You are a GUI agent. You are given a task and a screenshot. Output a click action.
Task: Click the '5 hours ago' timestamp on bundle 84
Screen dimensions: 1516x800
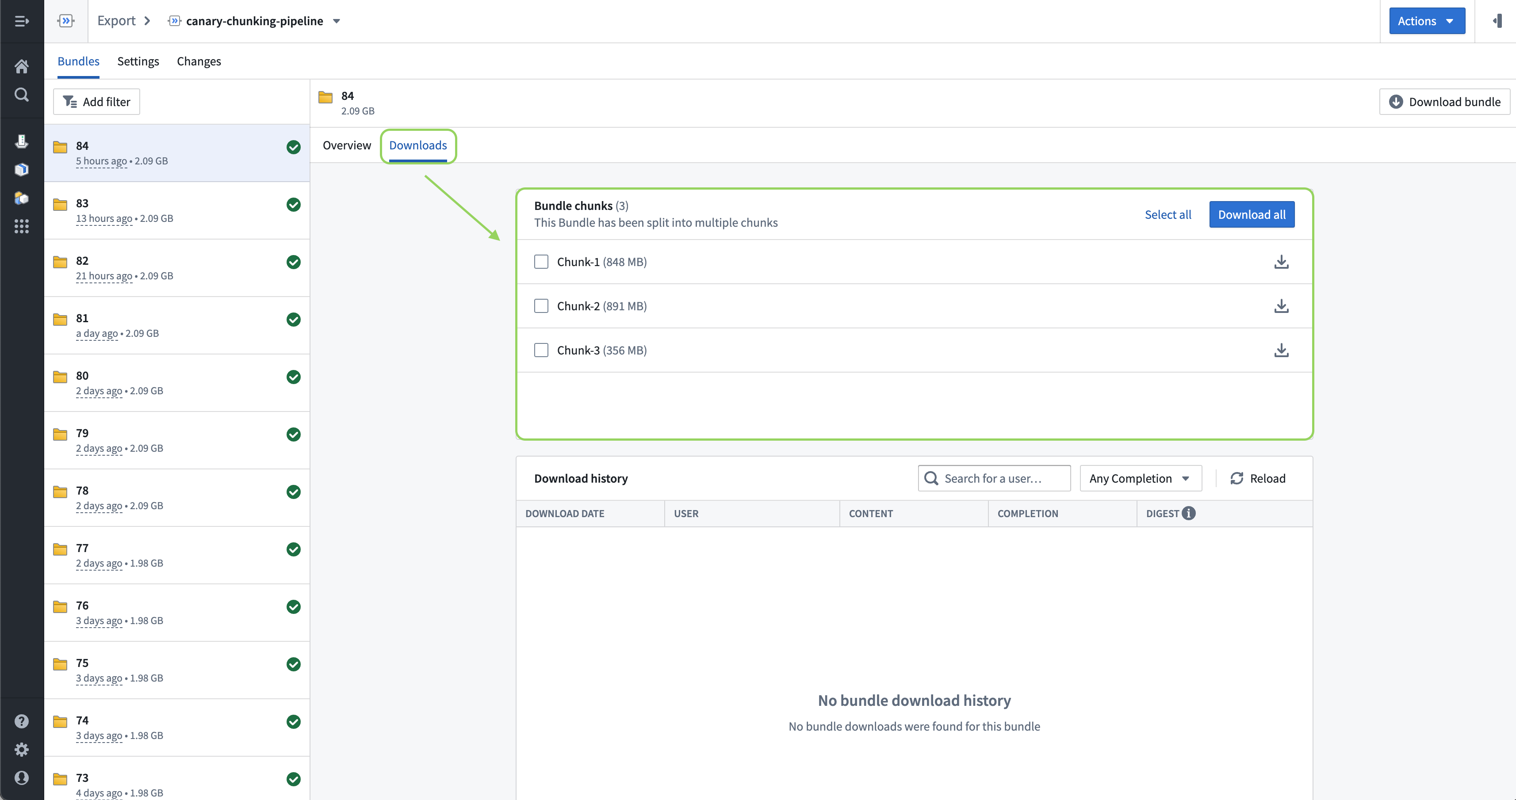(x=101, y=161)
